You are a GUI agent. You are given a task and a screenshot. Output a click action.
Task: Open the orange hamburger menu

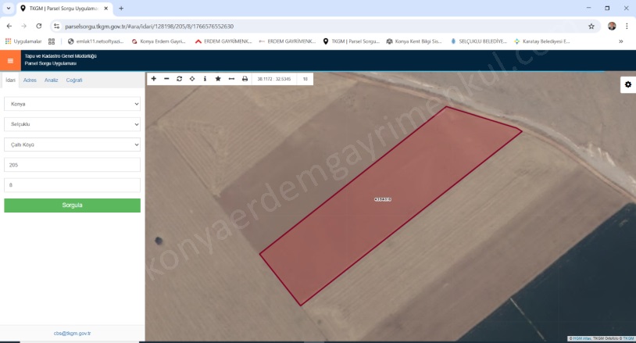pyautogui.click(x=10, y=60)
